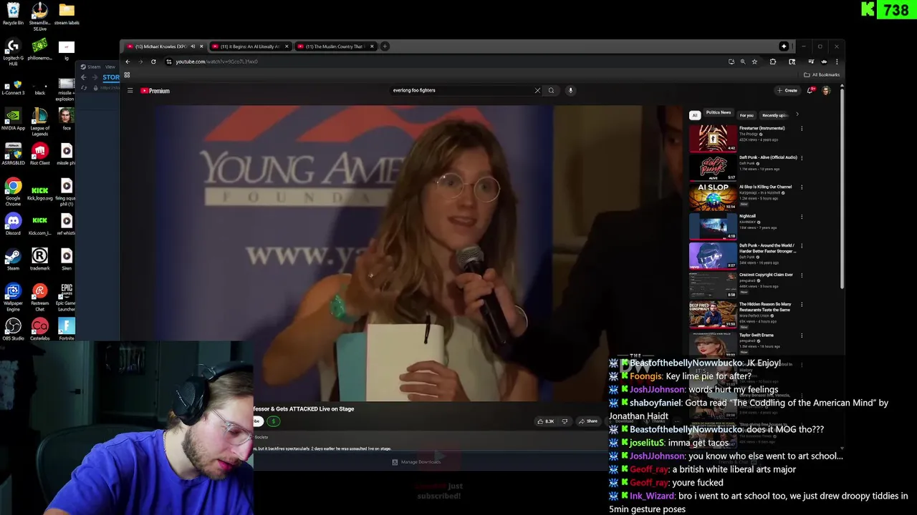Open the StreamElements SE.Live desktop icon
This screenshot has width=917, height=515.
tap(39, 14)
